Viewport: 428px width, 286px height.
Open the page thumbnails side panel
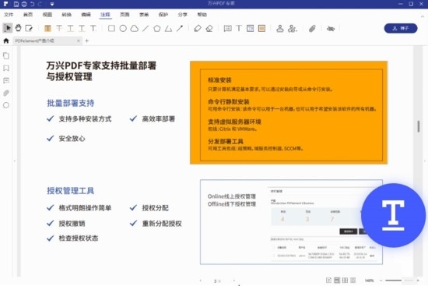pos(6,56)
